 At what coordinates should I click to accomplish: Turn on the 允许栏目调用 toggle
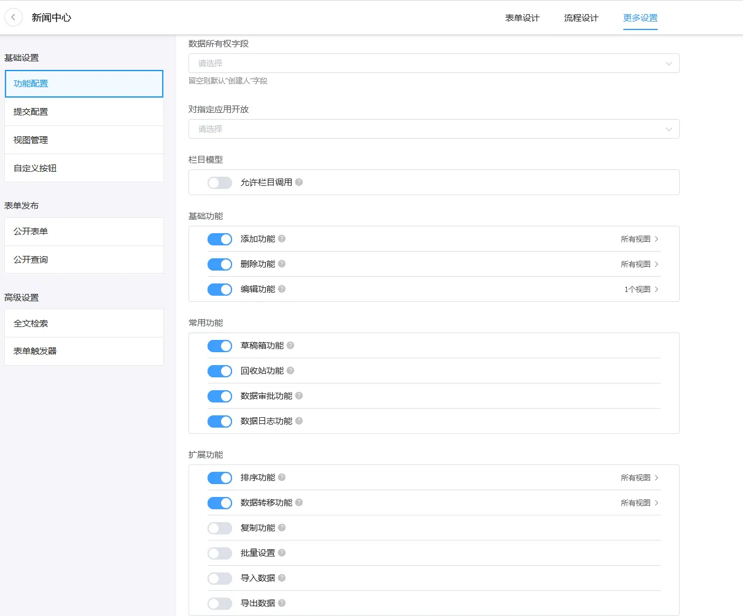click(219, 182)
